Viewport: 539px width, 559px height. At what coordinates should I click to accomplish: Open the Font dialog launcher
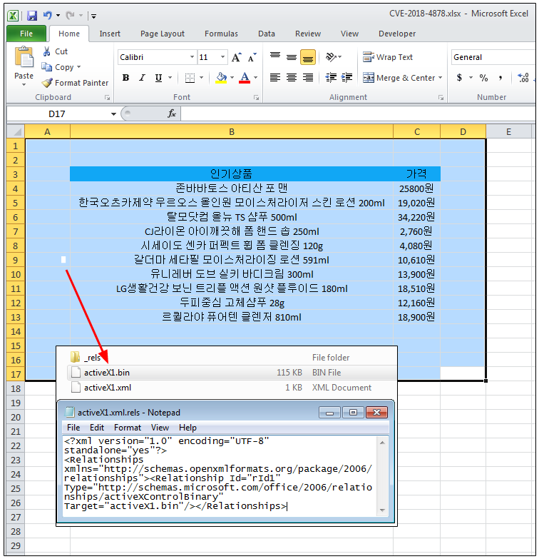click(257, 98)
